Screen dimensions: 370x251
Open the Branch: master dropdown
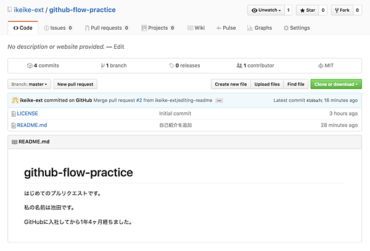pos(30,84)
